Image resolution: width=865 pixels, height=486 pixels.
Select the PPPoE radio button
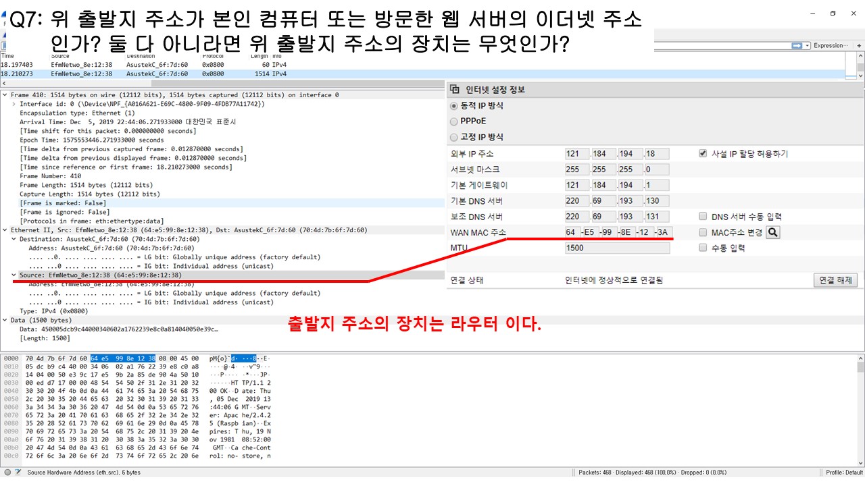coord(454,122)
